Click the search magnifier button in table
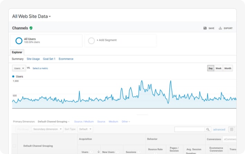The height and width of the screenshot is (154, 245). coord(208,129)
